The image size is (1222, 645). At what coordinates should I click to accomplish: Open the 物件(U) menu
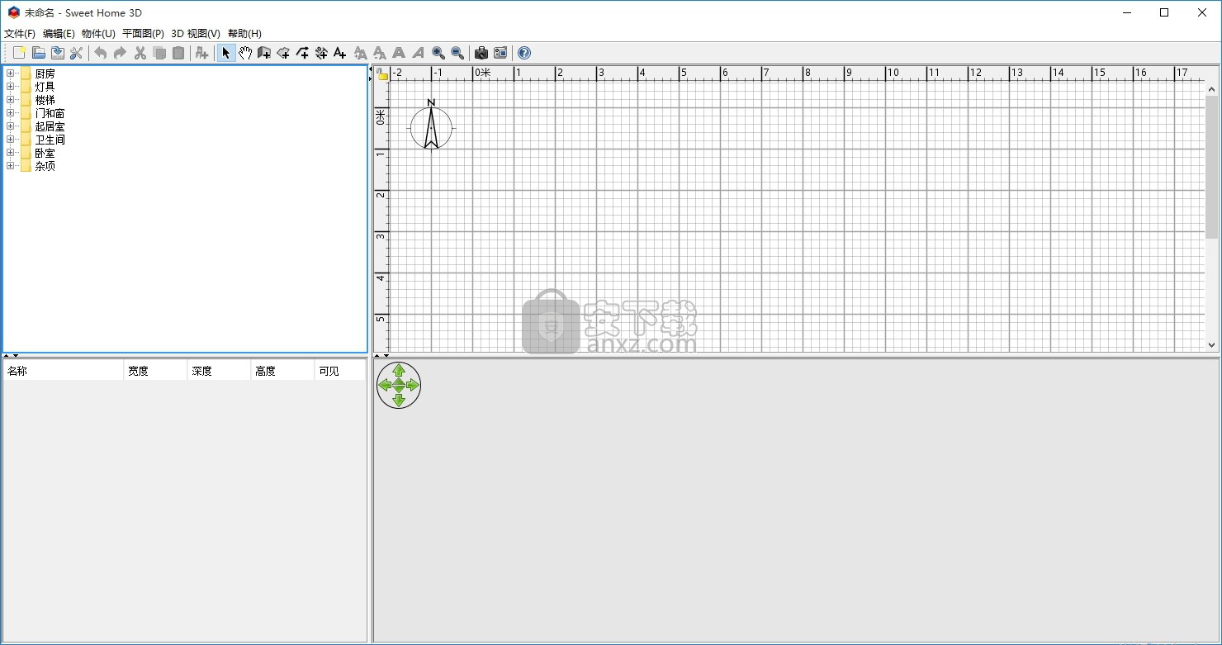tap(98, 34)
